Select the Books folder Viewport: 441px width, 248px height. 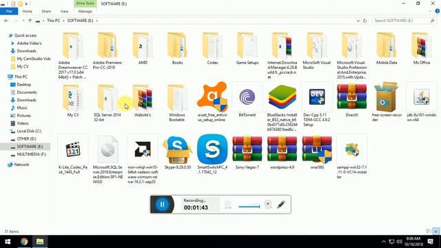[178, 48]
